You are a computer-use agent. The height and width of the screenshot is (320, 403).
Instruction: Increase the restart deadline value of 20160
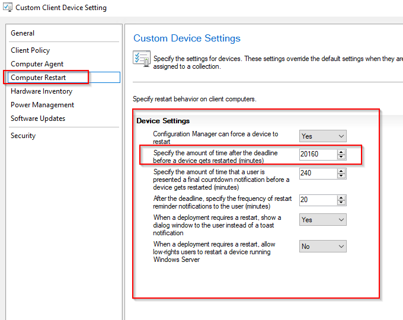point(341,152)
